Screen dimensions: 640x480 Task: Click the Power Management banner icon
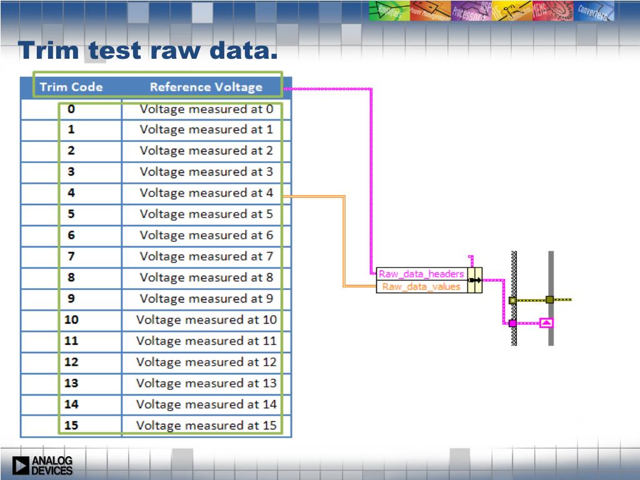430,11
